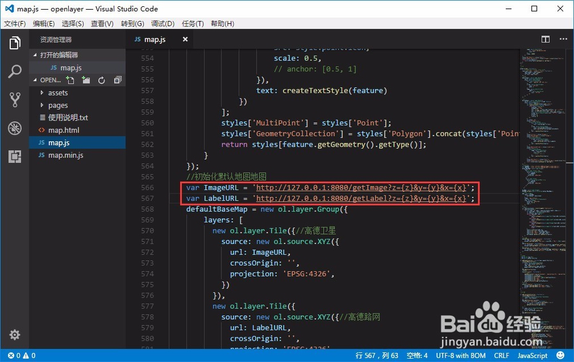Open the Explorer view in activity bar
Image resolution: width=574 pixels, height=362 pixels.
tap(15, 43)
